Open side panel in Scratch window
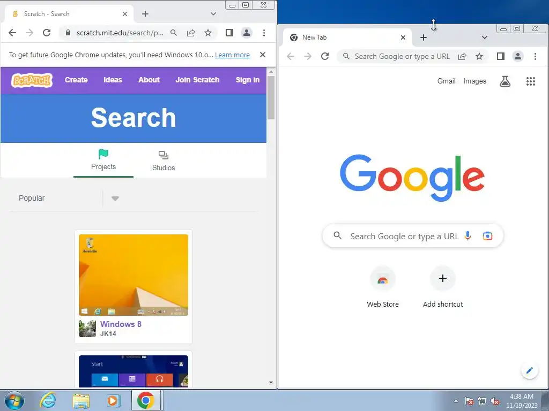549x411 pixels. click(229, 33)
